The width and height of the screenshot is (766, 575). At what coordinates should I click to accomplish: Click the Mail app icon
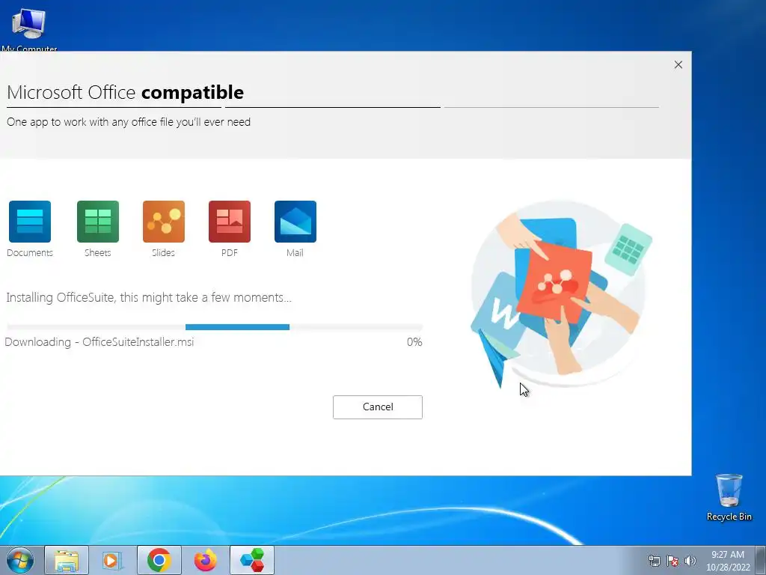click(295, 222)
